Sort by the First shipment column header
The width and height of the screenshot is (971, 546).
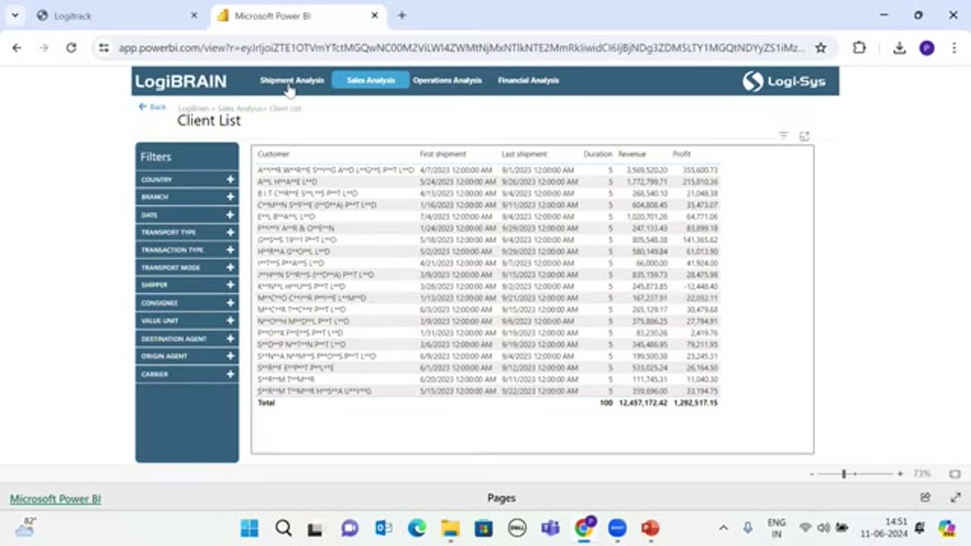pyautogui.click(x=443, y=154)
